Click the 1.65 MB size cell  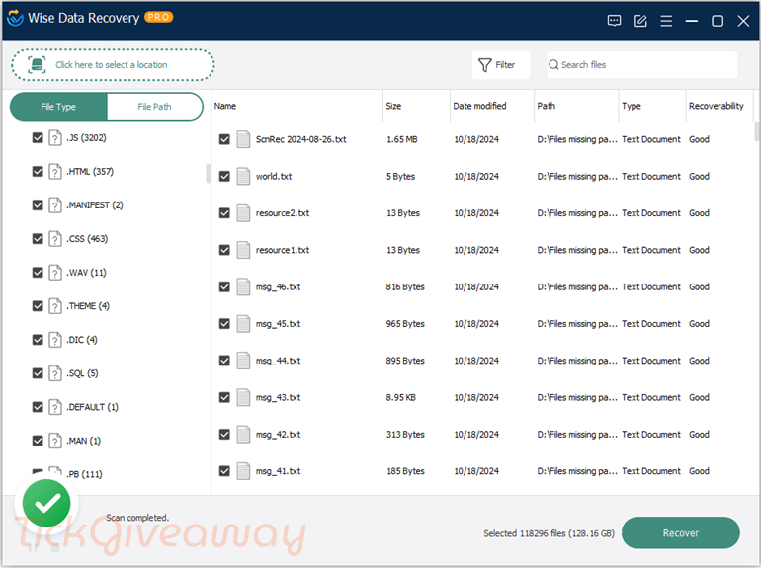click(402, 139)
